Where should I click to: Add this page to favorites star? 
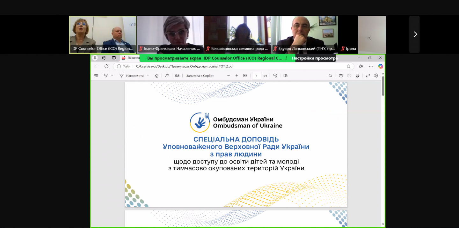[349, 66]
